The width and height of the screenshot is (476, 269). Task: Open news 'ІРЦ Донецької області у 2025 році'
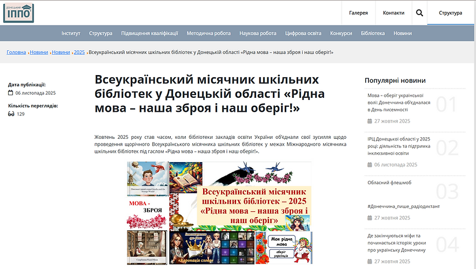tap(399, 146)
